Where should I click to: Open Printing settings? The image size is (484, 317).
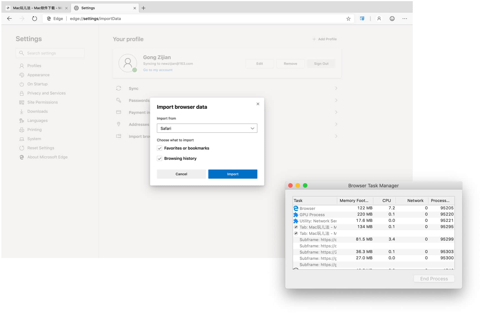tap(30, 130)
